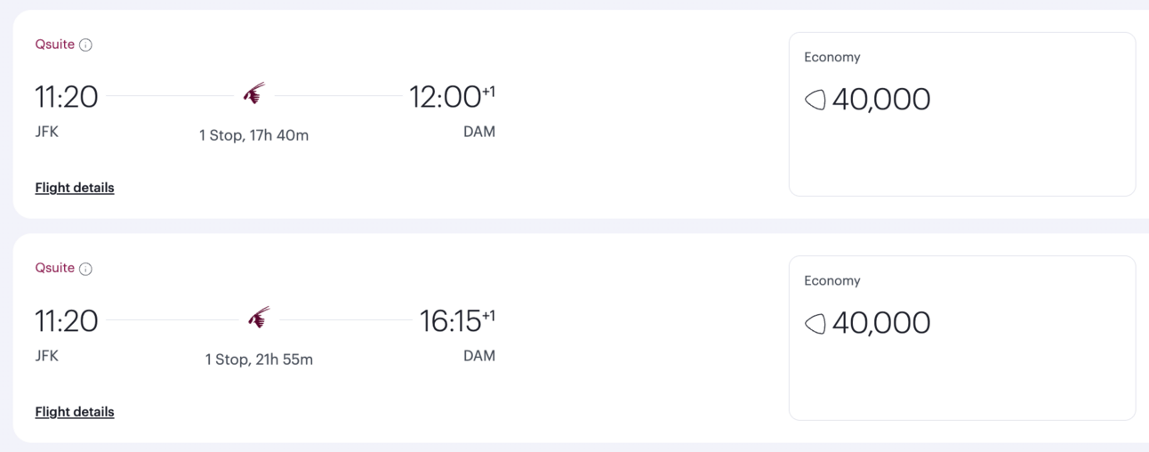Click the 40,000 Avios price in first card
Screen dimensions: 1149x452
pos(881,100)
